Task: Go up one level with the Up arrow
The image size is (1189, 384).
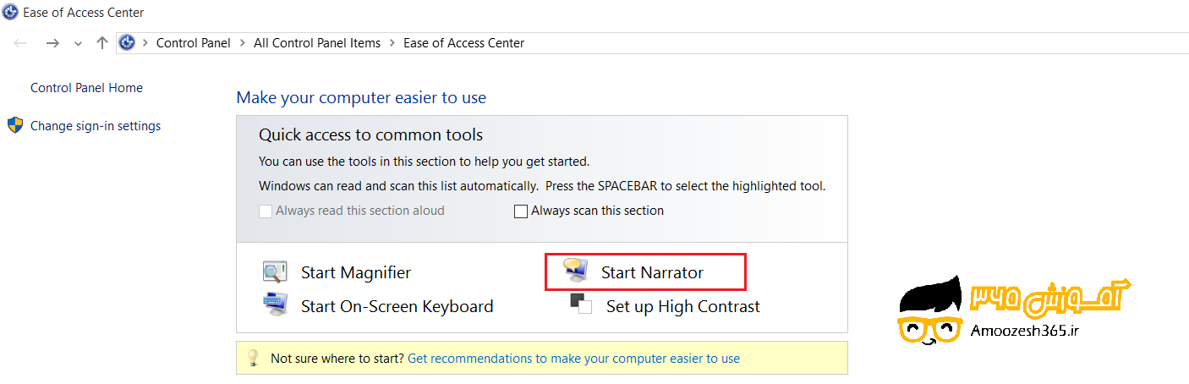Action: click(102, 43)
